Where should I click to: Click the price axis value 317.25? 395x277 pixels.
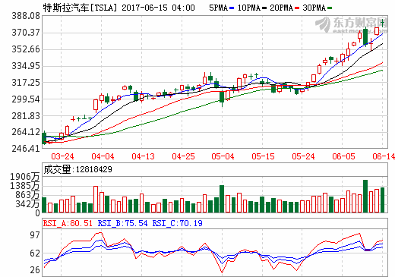[26, 83]
